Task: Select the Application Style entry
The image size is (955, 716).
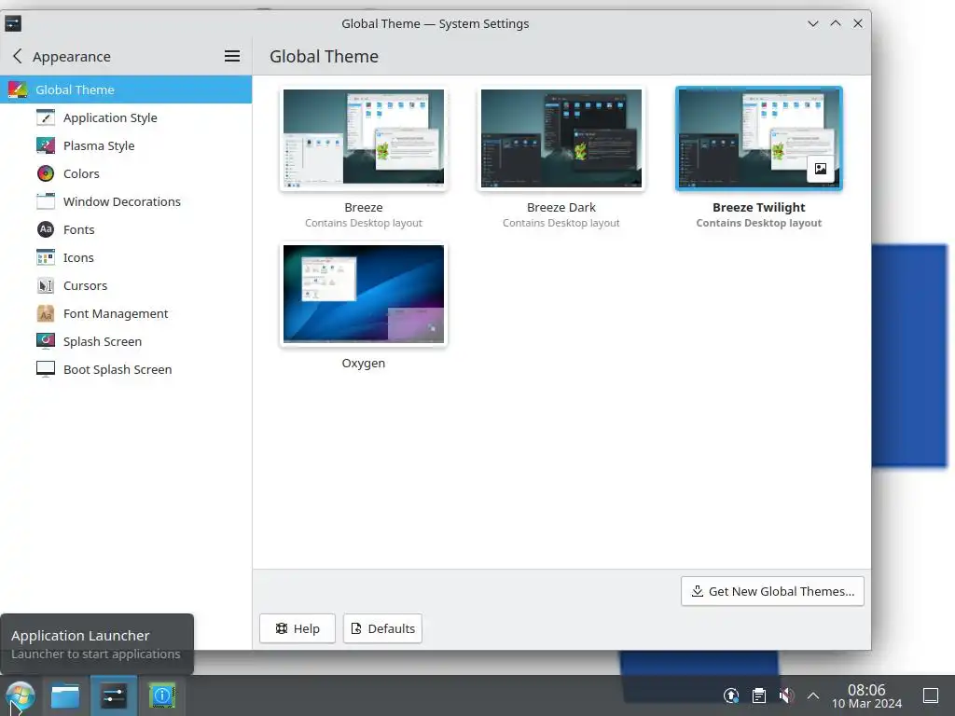Action: pyautogui.click(x=126, y=117)
